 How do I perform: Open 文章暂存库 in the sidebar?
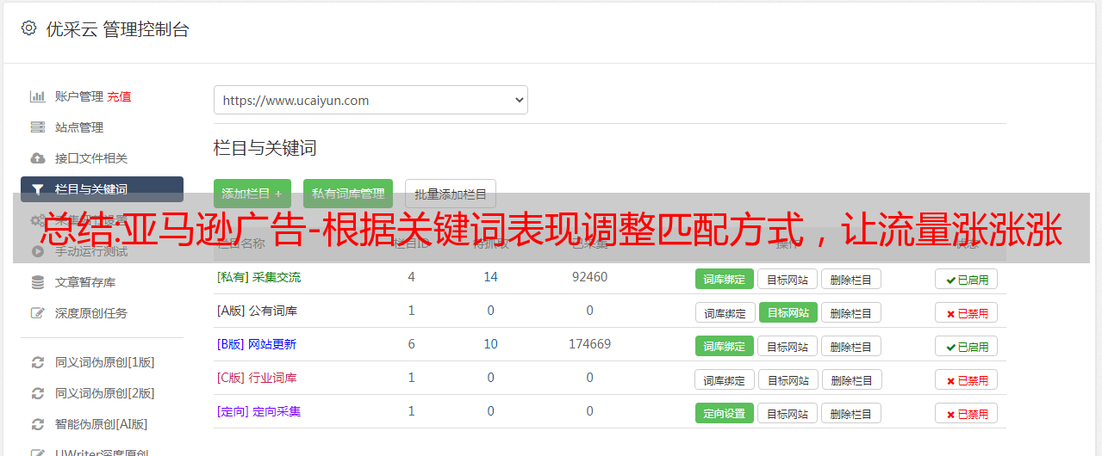pos(85,282)
